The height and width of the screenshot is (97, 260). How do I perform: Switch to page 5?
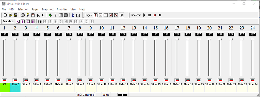click(116, 15)
